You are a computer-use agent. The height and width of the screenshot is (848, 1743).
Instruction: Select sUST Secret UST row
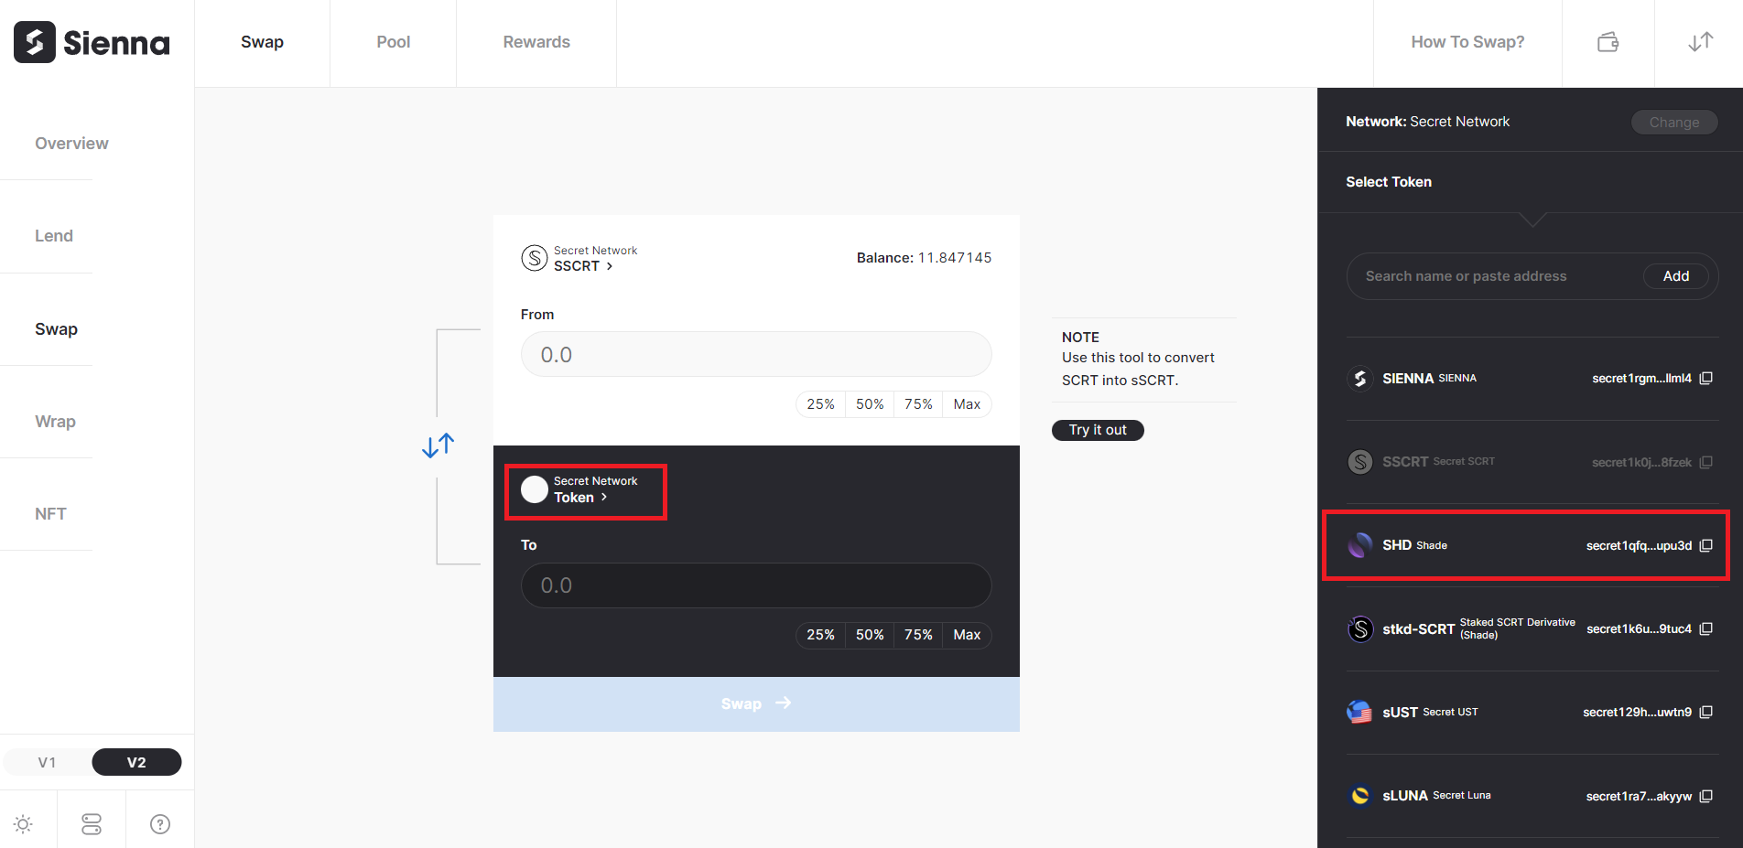click(1532, 712)
